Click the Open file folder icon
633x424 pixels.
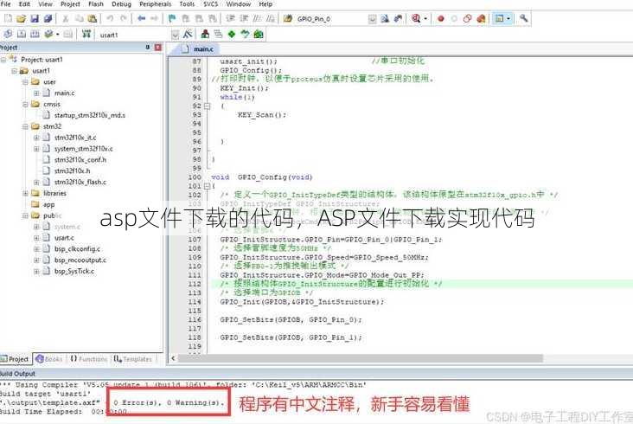point(21,18)
